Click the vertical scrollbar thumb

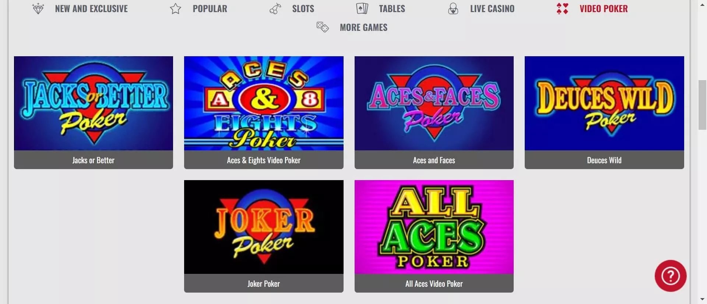(702, 105)
